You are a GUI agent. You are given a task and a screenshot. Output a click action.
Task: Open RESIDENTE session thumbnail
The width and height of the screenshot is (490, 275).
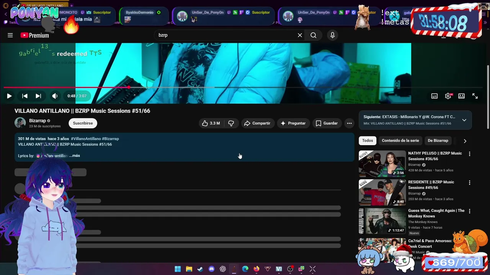pyautogui.click(x=382, y=192)
